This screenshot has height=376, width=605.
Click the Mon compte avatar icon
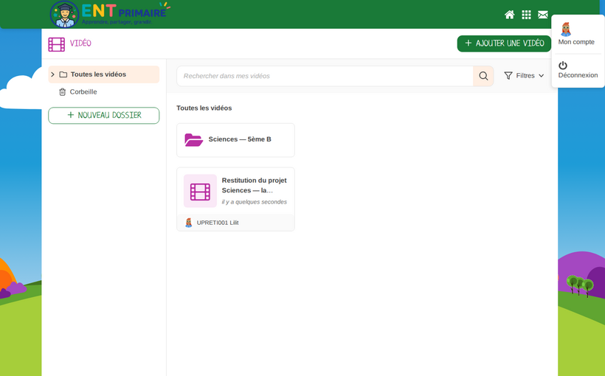point(566,29)
